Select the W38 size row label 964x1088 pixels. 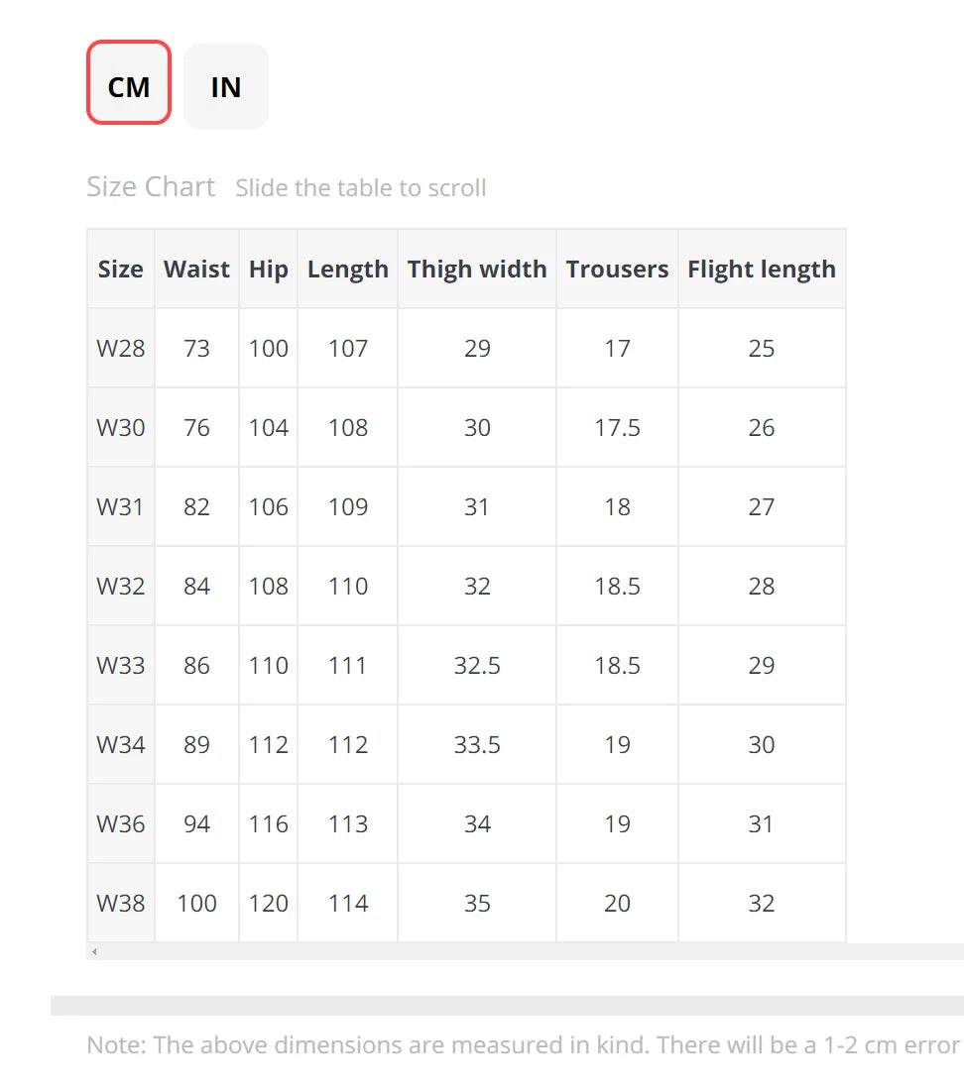[x=121, y=904]
